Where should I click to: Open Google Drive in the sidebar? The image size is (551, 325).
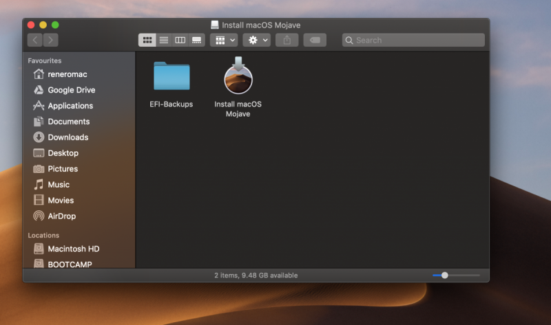pyautogui.click(x=80, y=90)
